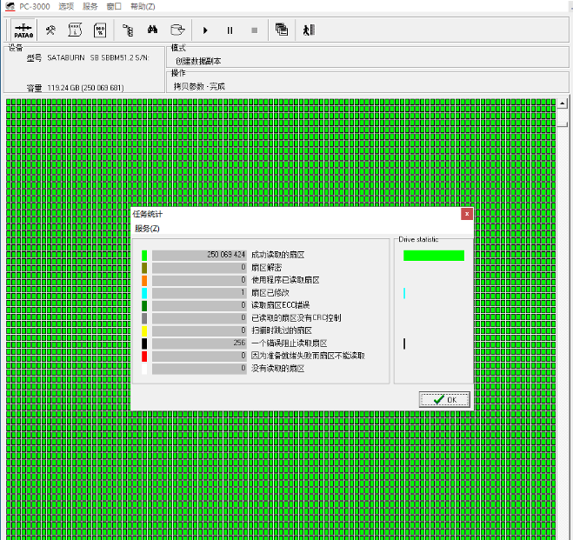Click the yellow 扫描时跳过的扇区 swatch

tap(144, 331)
